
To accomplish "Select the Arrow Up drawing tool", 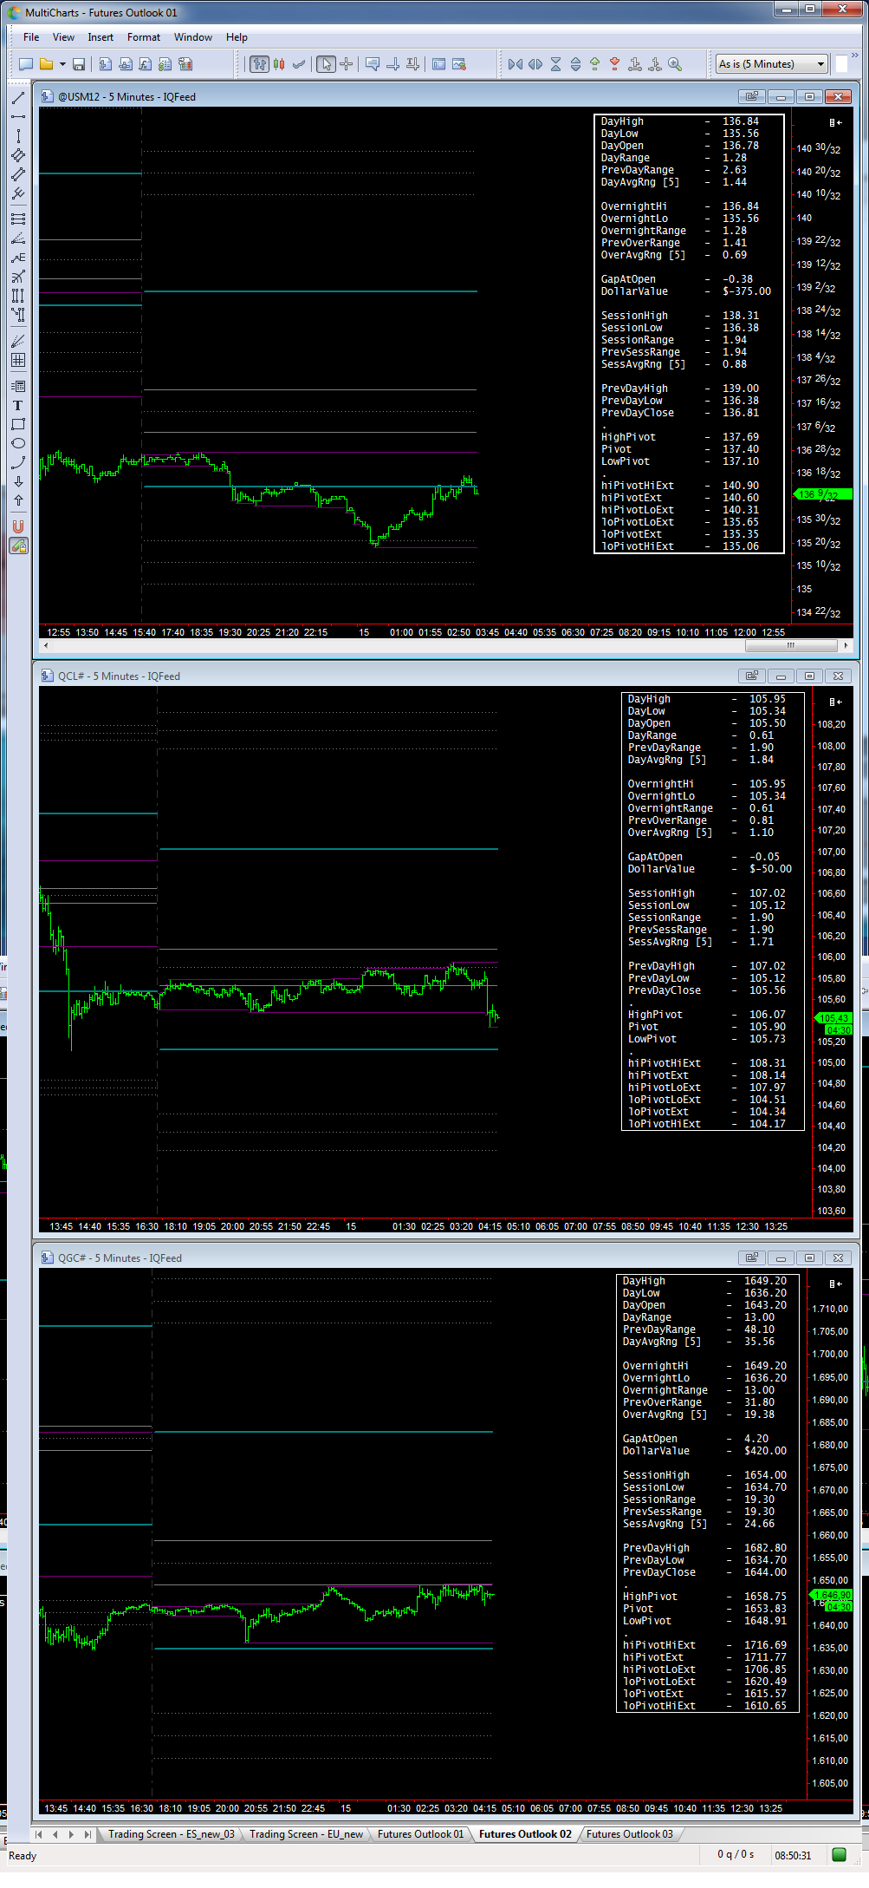I will click(17, 500).
